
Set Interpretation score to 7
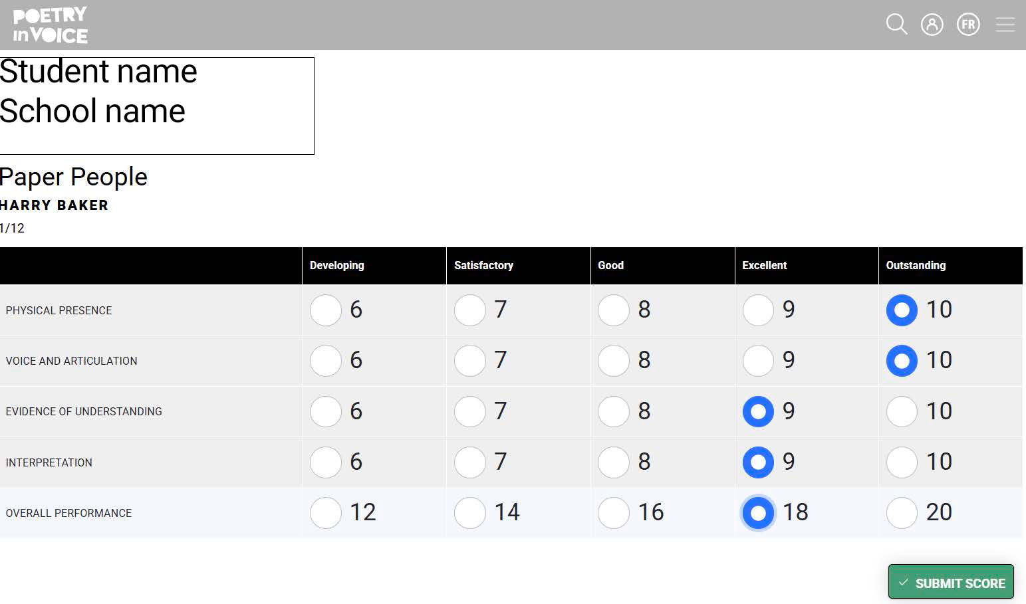pos(470,462)
